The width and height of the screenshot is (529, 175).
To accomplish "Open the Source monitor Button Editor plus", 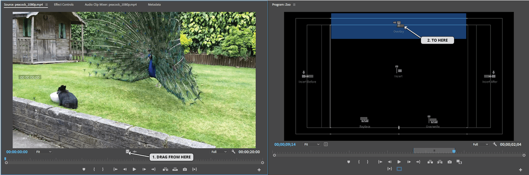I will click(259, 169).
